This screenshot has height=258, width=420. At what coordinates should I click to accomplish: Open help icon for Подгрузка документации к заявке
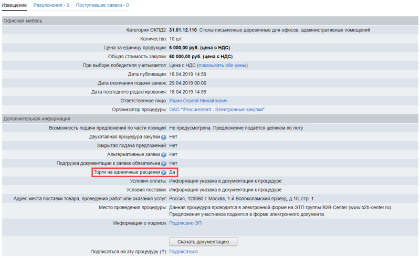[163, 164]
